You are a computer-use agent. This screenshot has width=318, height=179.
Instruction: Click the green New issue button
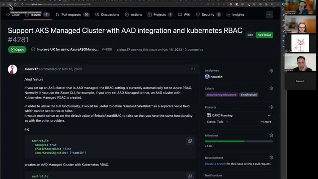tap(264, 35)
